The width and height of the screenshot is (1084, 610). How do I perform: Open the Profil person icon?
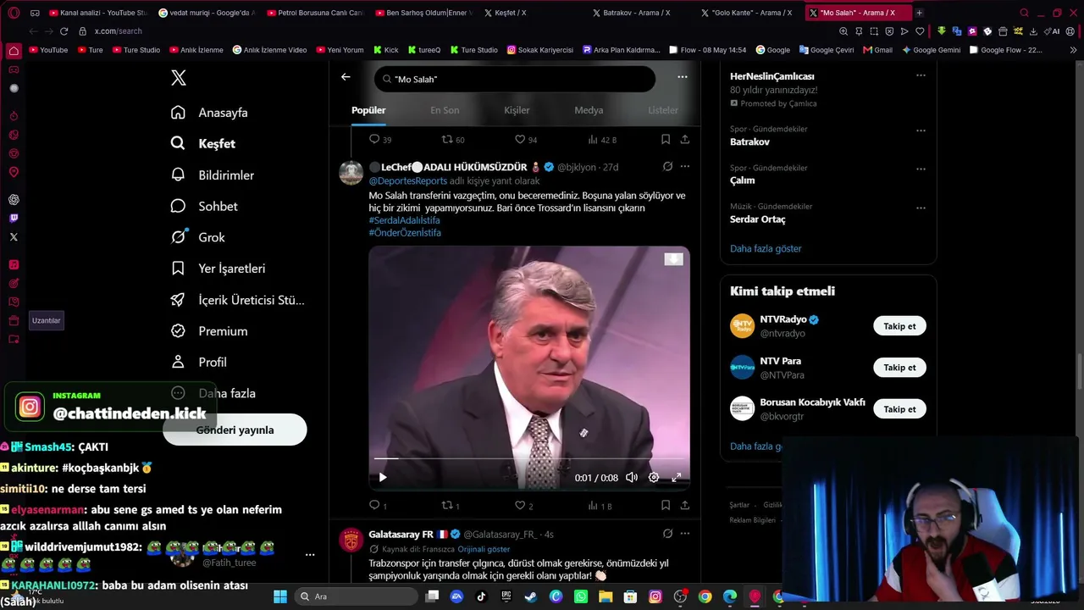coord(178,362)
